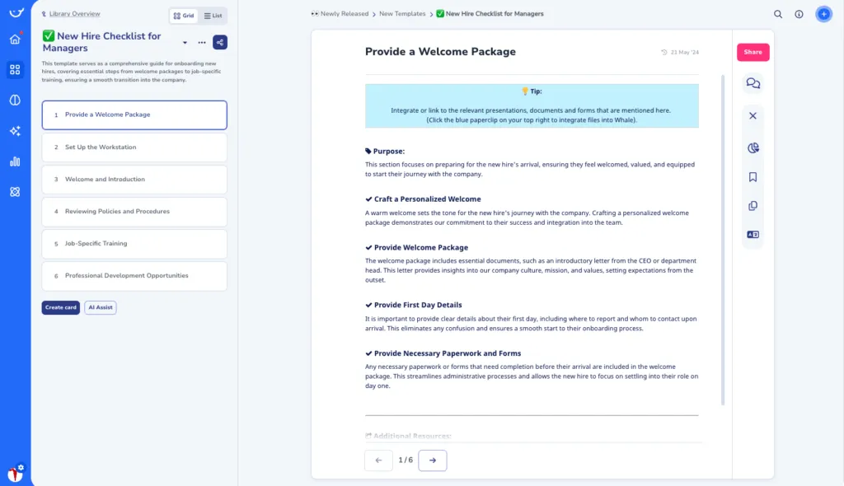Open the info circle icon
The image size is (844, 486).
point(799,14)
